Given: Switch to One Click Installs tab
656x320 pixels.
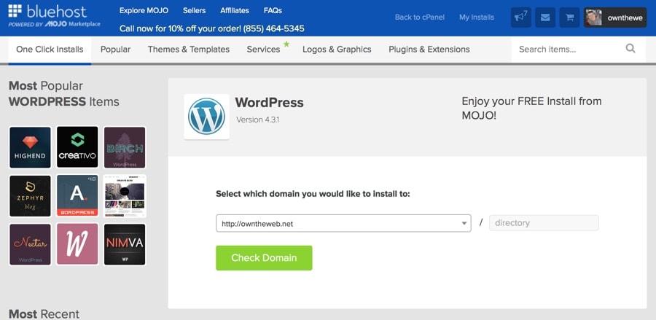Looking at the screenshot, I should click(x=50, y=50).
